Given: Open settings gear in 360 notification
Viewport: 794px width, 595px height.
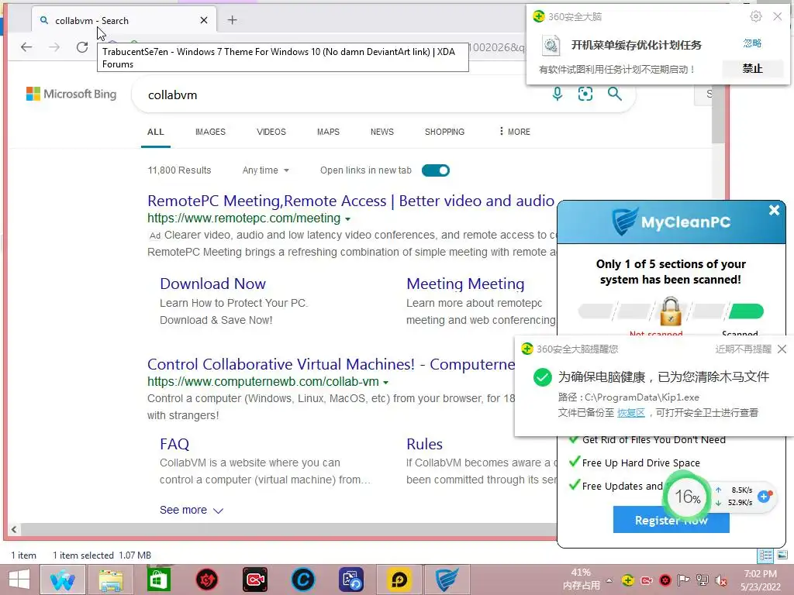Looking at the screenshot, I should pyautogui.click(x=755, y=17).
